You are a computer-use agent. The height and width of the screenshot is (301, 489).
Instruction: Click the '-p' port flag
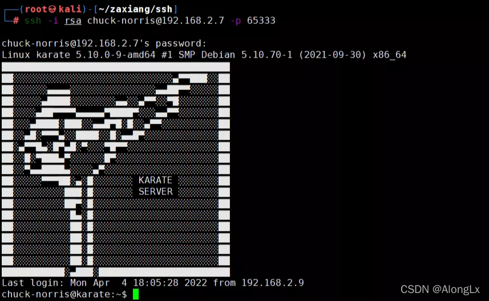(x=236, y=21)
